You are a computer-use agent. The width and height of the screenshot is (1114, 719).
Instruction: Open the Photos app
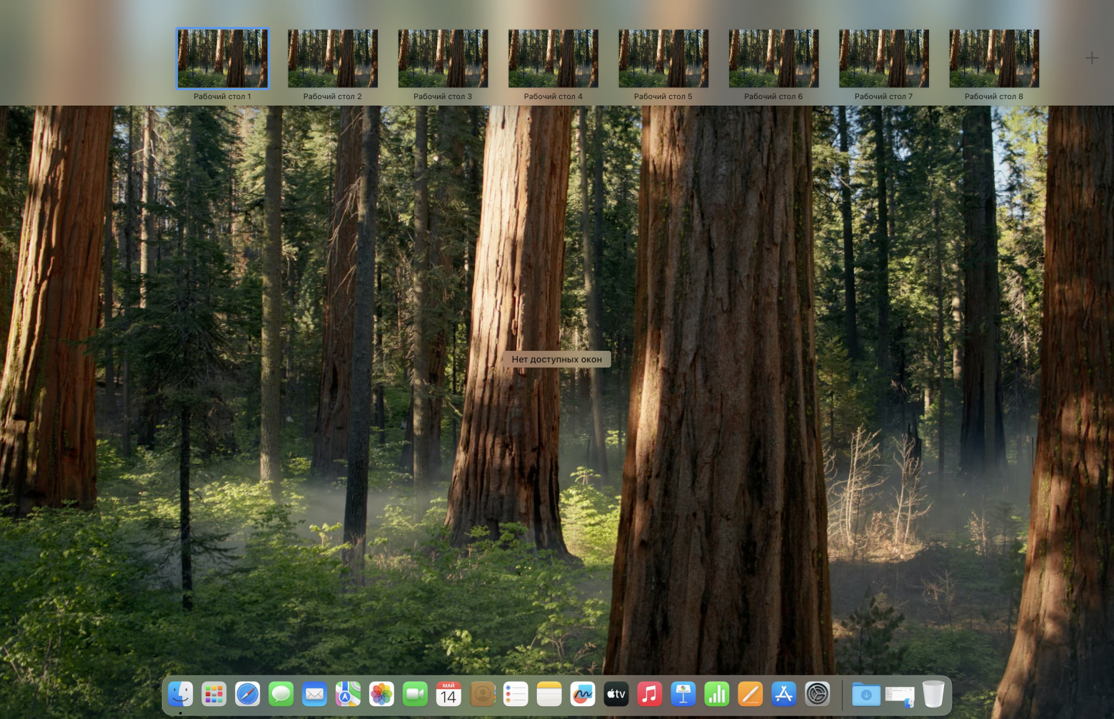coord(381,694)
